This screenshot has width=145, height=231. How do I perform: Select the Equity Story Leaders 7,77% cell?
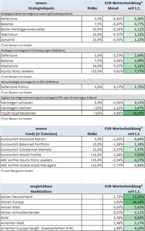(x=134, y=71)
